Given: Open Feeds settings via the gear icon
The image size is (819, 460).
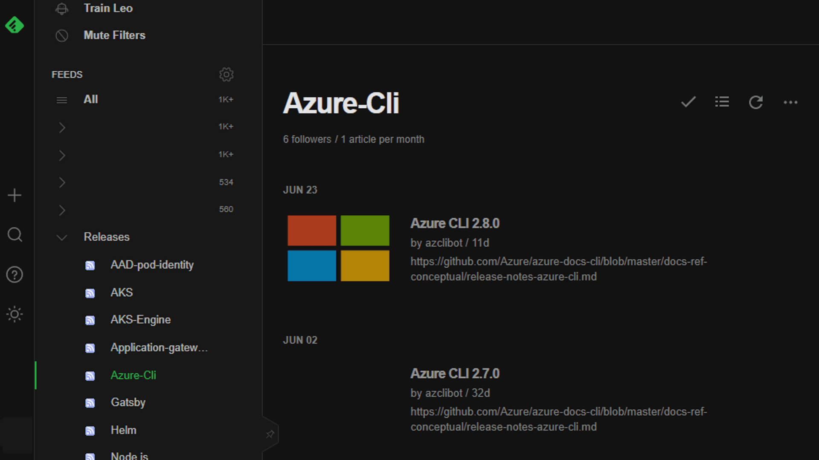Looking at the screenshot, I should 227,75.
